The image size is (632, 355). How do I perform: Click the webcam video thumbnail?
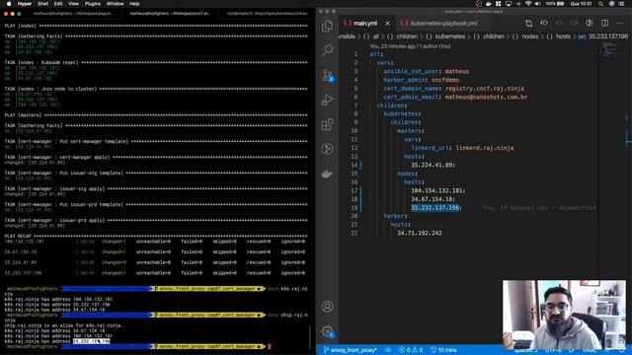tap(564, 315)
